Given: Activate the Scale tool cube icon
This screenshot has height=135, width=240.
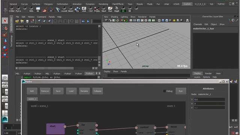Looking at the screenshot, I should [x=5, y=55].
